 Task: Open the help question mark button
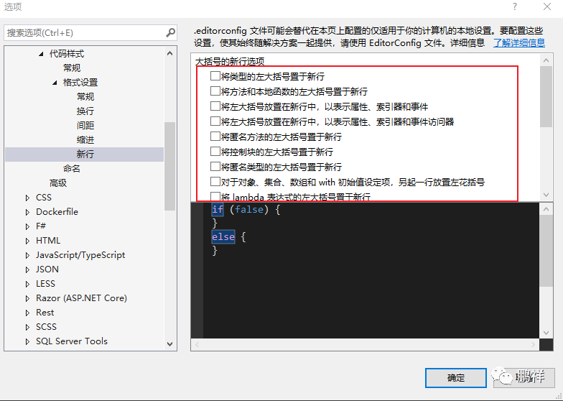click(x=515, y=7)
